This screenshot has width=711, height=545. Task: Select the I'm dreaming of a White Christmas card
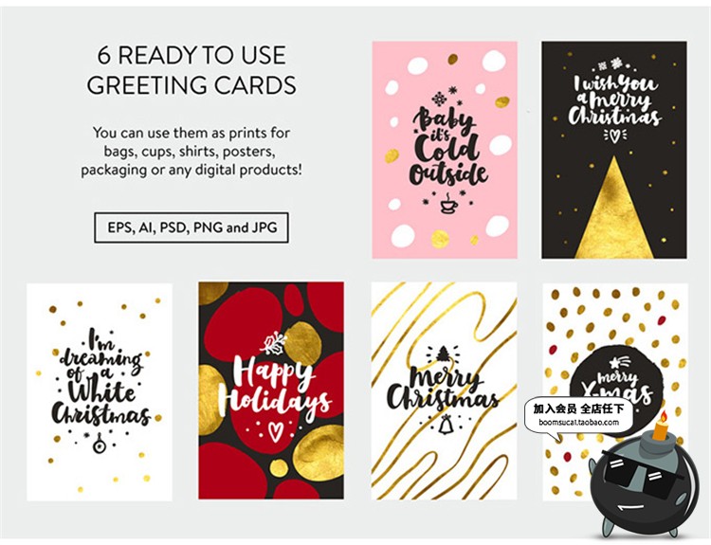click(x=100, y=391)
